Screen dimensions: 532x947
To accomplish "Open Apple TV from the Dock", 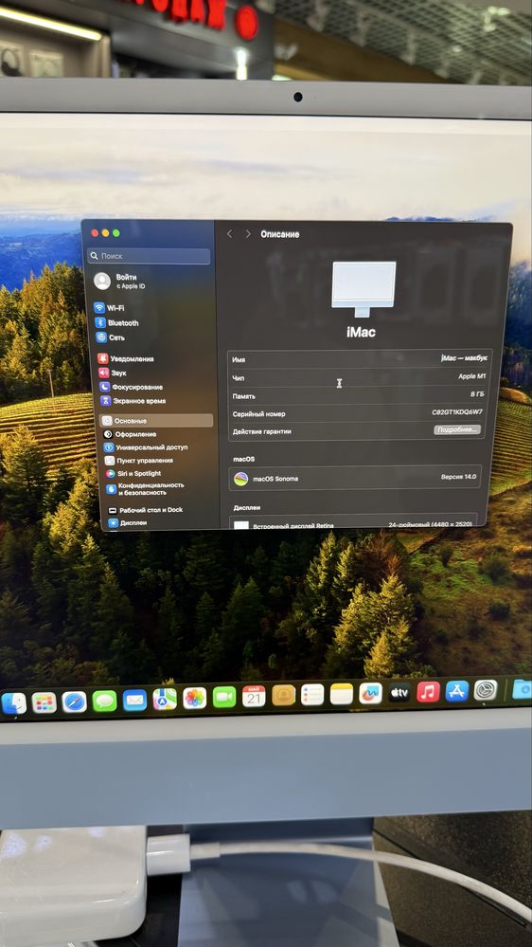I will pos(399,692).
